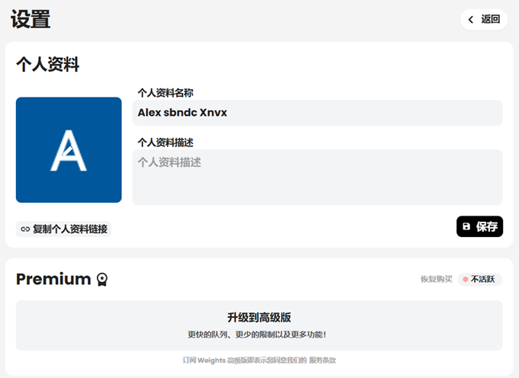This screenshot has height=378, width=519.
Task: Click the 个人资料名称 field label
Action: coord(165,92)
